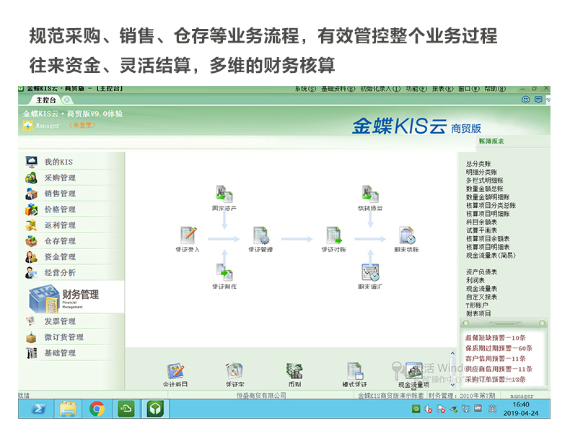Launch Chrome from the taskbar
Viewport: 570px width, 426px height.
coord(97,409)
